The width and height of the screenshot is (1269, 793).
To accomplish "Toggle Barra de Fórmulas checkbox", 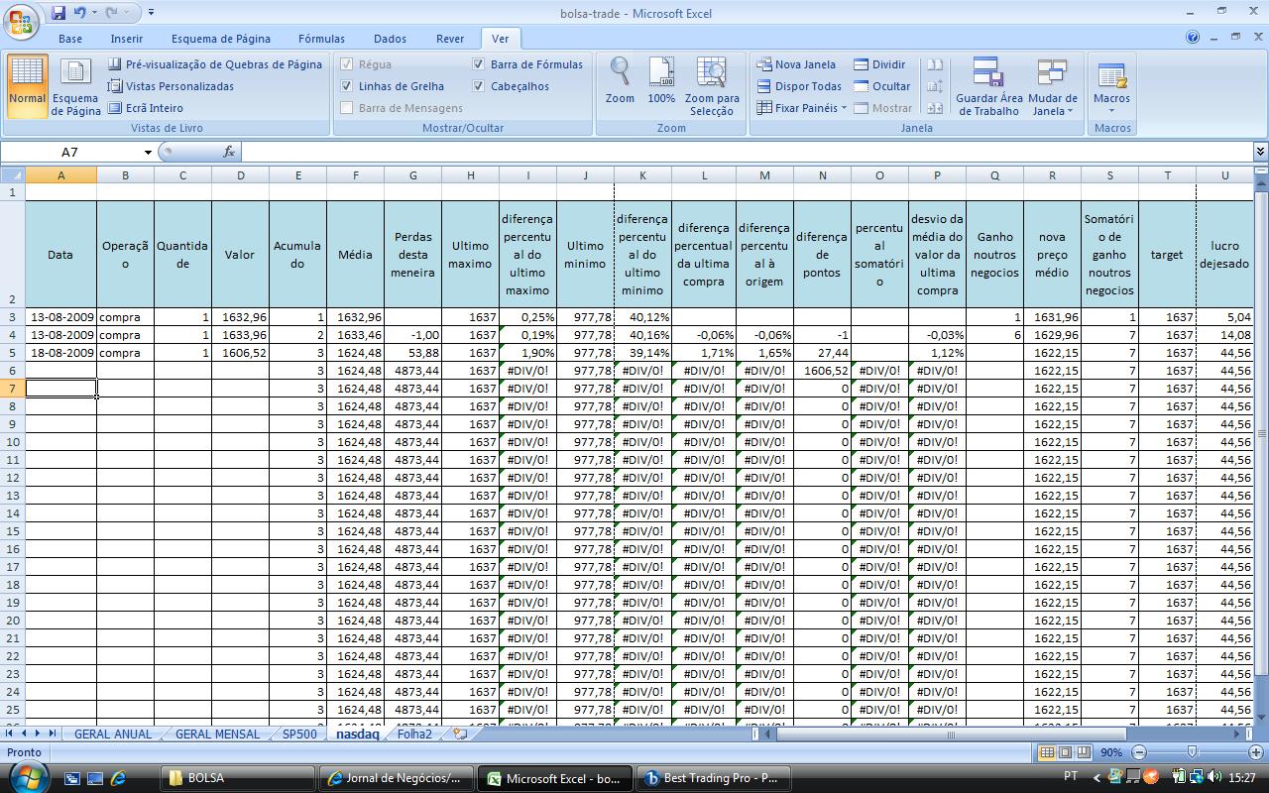I will pyautogui.click(x=478, y=64).
